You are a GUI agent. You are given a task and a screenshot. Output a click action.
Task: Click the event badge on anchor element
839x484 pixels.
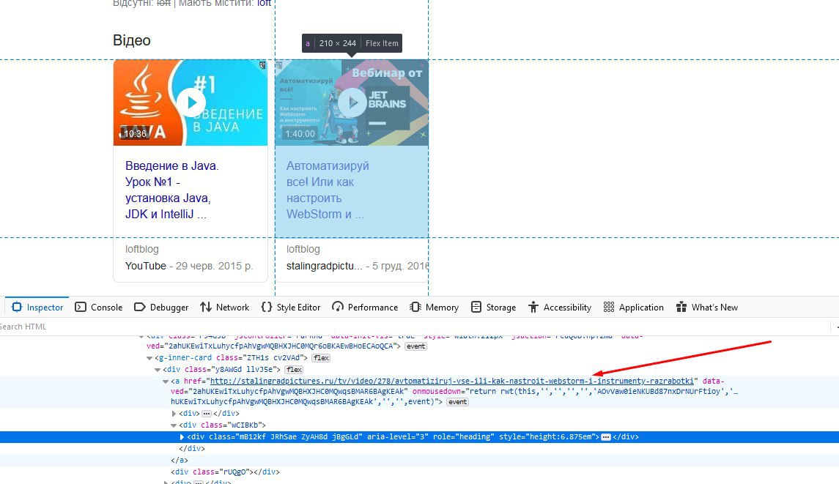[457, 402]
